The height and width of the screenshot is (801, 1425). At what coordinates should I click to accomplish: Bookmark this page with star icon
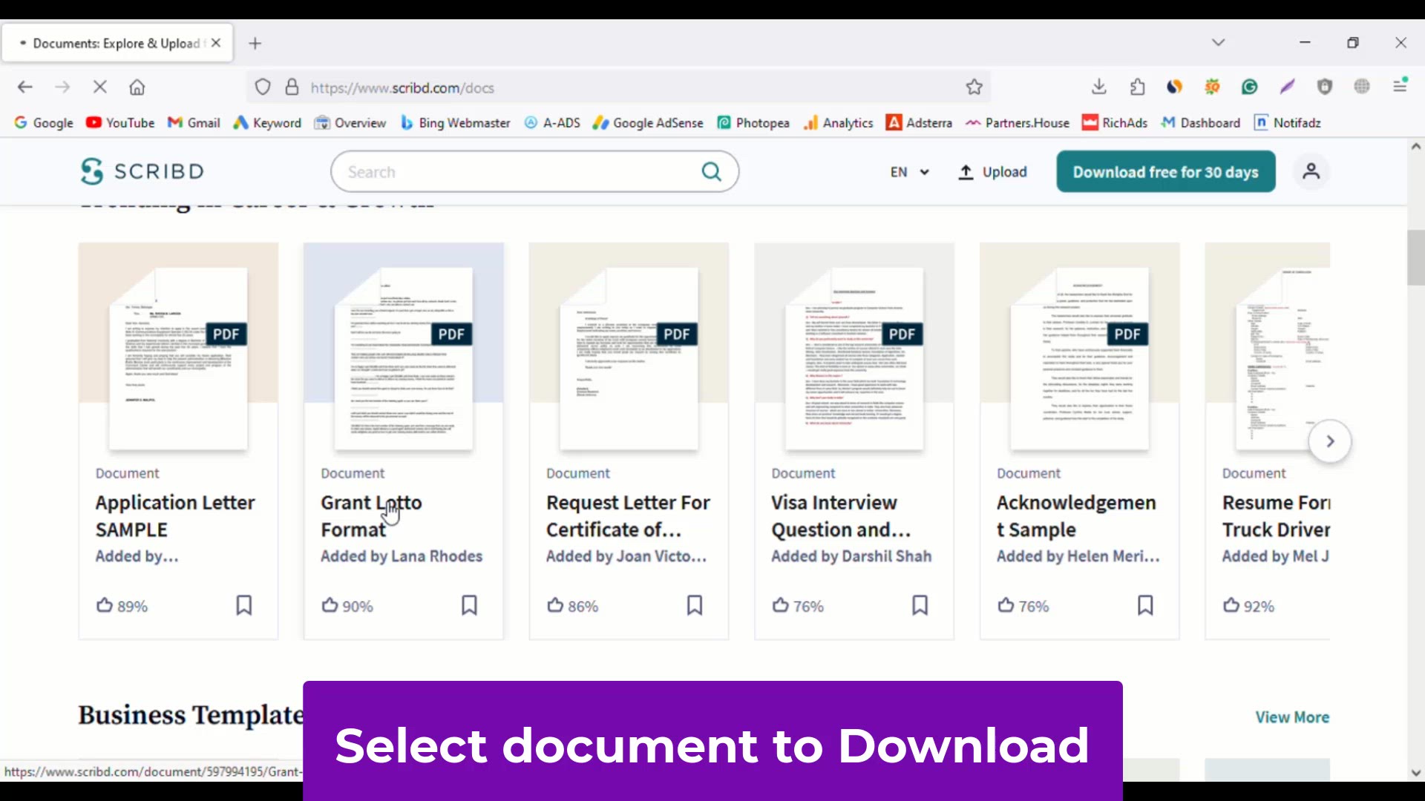974,88
